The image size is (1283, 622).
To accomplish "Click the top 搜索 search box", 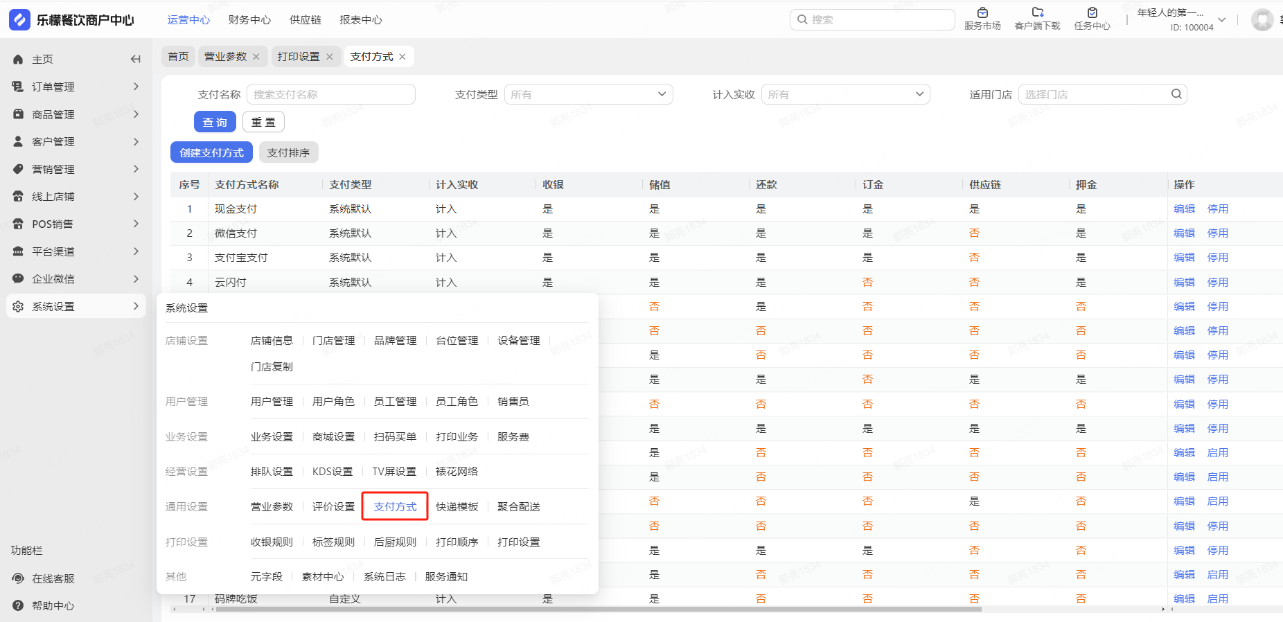I will pos(872,19).
